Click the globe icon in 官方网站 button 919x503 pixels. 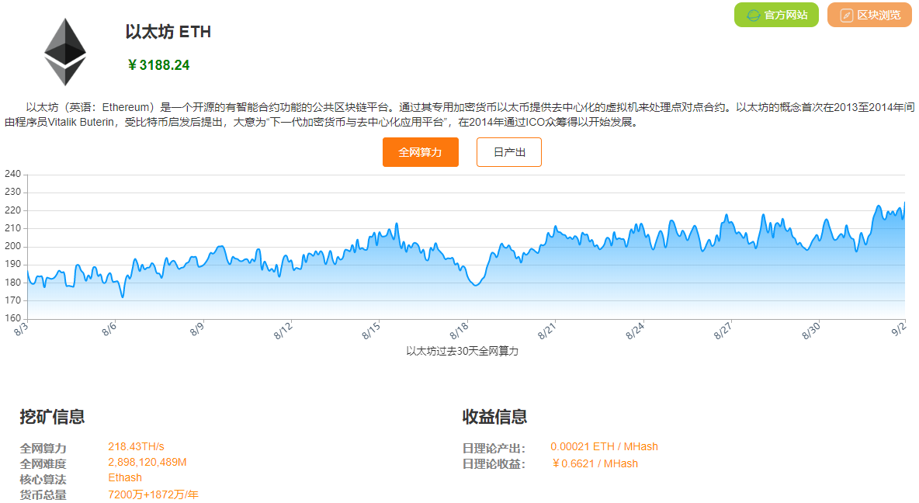[753, 16]
